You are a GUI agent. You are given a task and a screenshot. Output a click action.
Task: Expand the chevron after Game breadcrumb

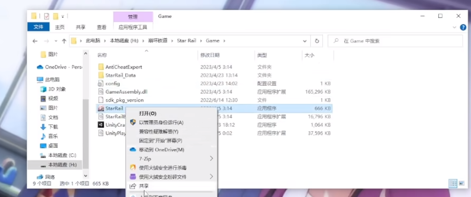pos(224,41)
